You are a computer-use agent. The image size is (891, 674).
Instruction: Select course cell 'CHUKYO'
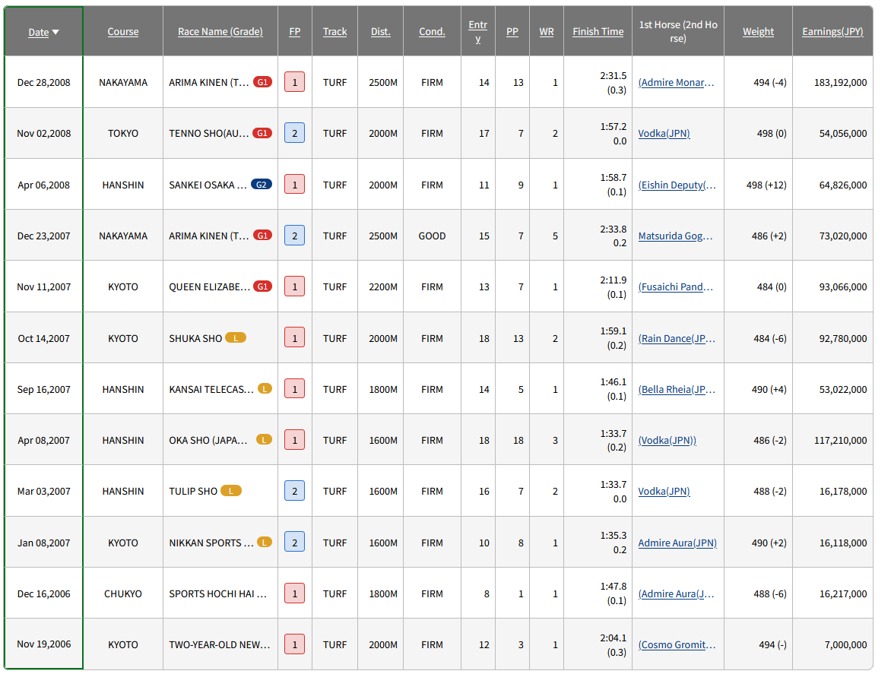(x=122, y=594)
